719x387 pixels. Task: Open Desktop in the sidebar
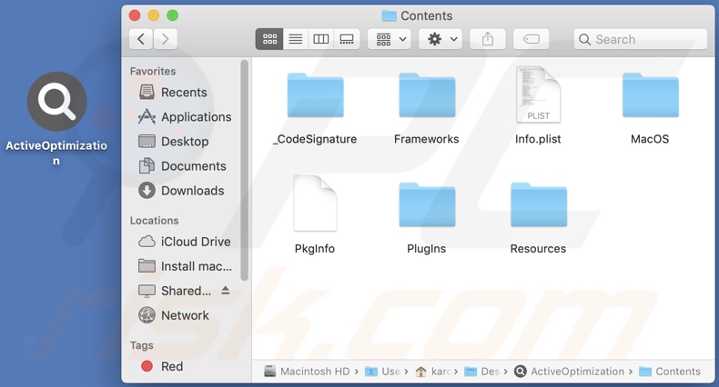point(173,142)
